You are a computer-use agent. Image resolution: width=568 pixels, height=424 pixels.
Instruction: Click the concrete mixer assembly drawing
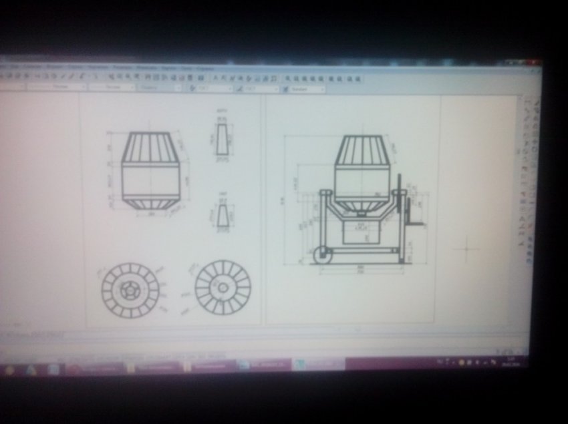[x=361, y=200]
